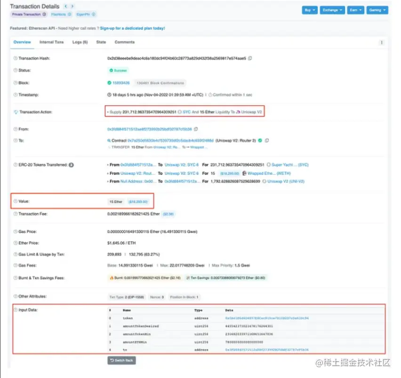Click the Other Attributes help icon
This screenshot has height=378, width=401.
coord(16,297)
